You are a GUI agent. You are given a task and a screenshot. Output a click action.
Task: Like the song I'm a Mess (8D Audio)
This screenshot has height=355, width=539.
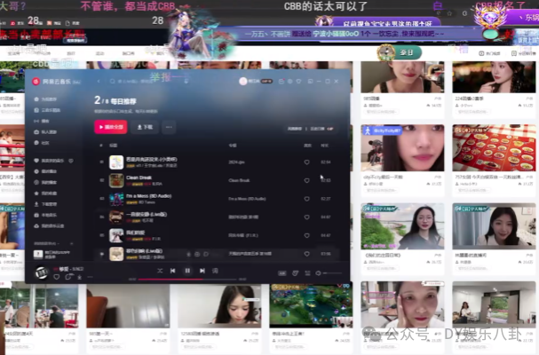(x=306, y=199)
